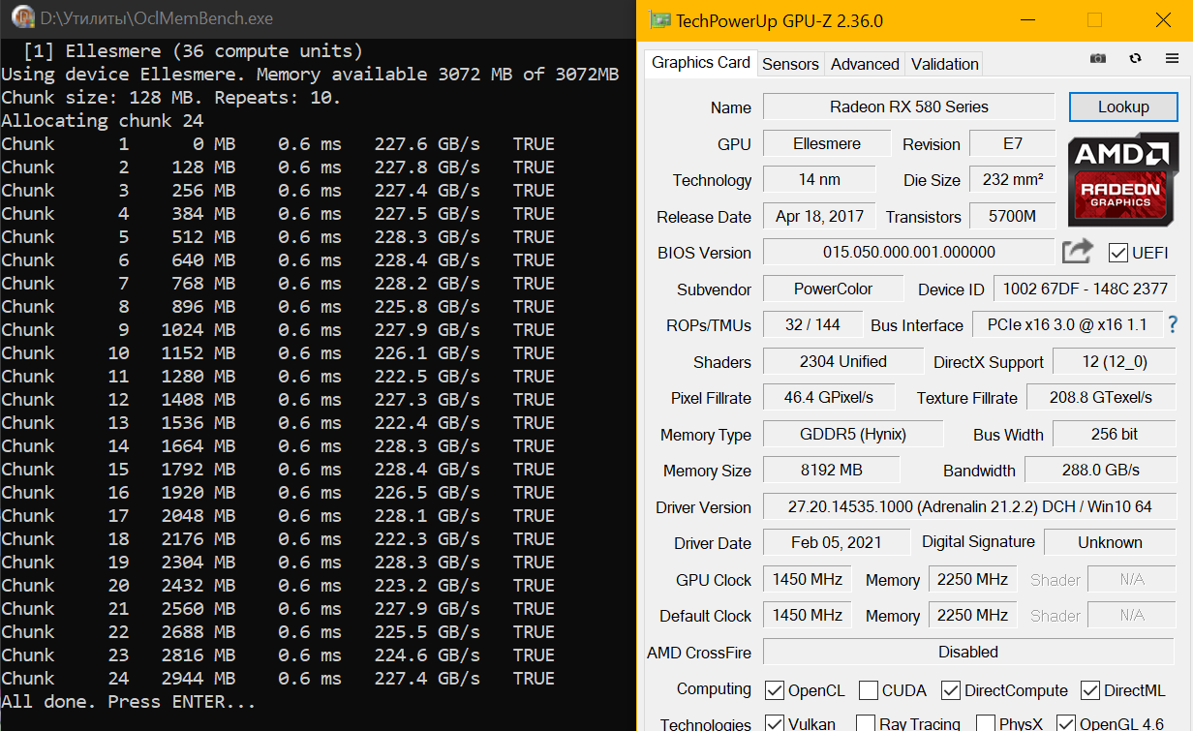Maximize the GPU-Z window

coord(1094,19)
